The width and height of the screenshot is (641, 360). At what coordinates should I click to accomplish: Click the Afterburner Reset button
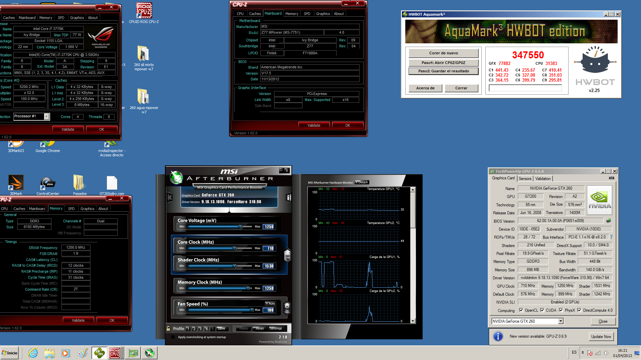259,328
